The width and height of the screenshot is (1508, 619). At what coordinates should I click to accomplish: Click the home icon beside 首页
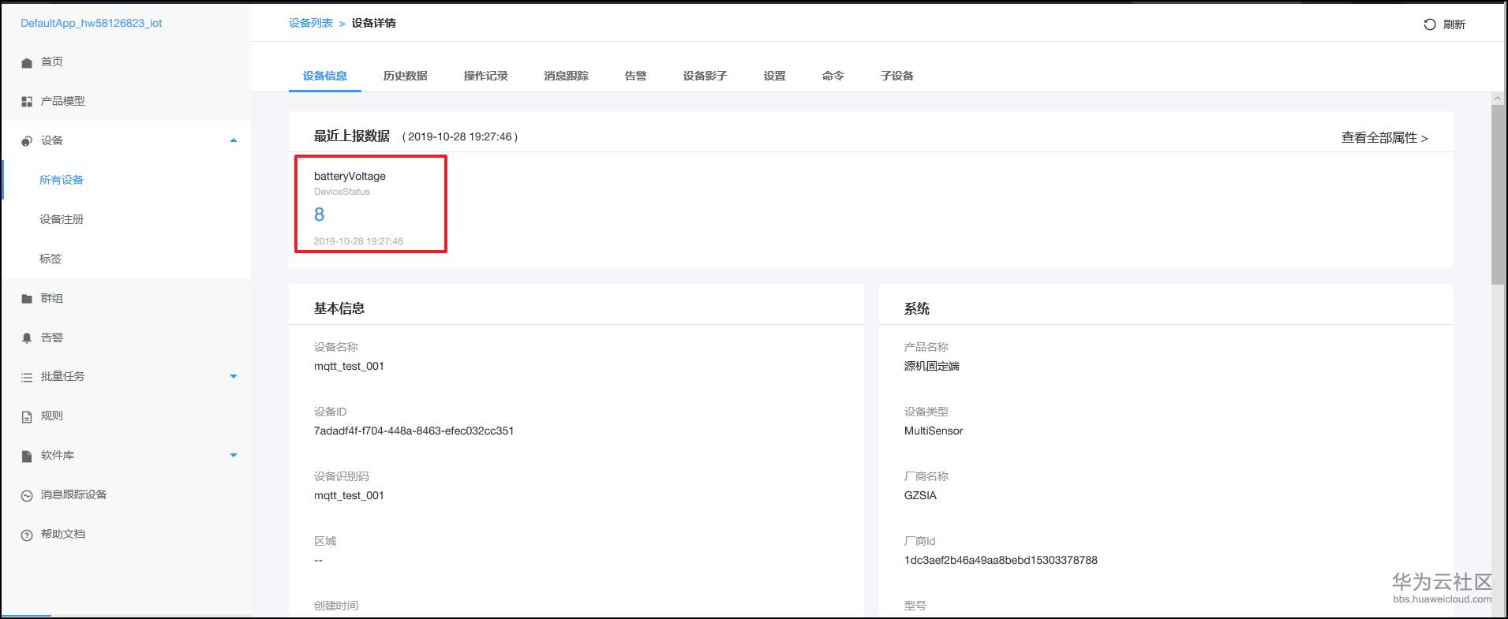27,62
